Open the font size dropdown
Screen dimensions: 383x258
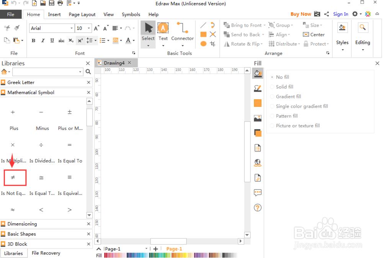(x=89, y=28)
